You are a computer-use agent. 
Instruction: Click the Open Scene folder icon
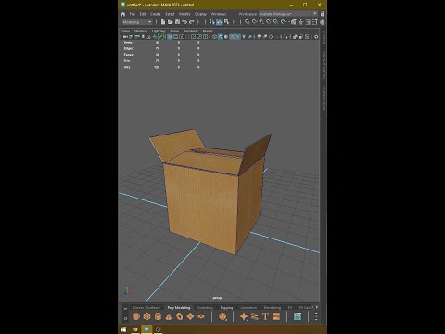171,22
